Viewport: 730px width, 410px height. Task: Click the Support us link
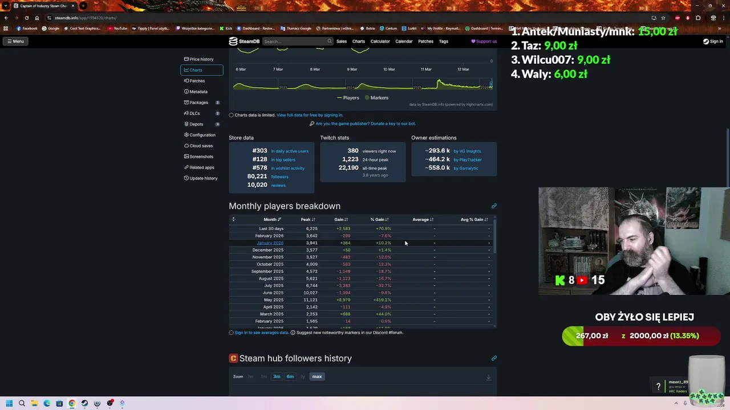click(484, 41)
